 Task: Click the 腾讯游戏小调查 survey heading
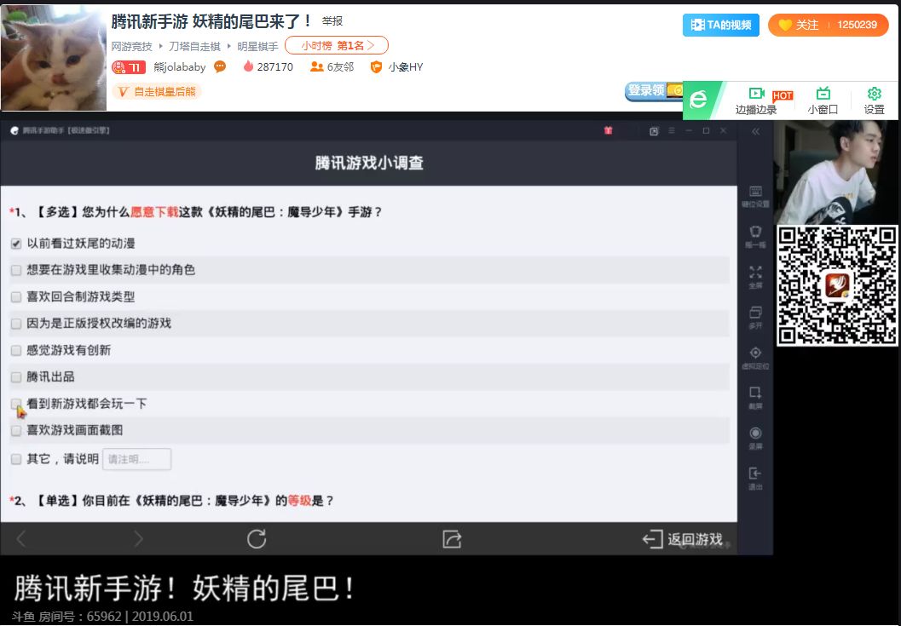369,164
